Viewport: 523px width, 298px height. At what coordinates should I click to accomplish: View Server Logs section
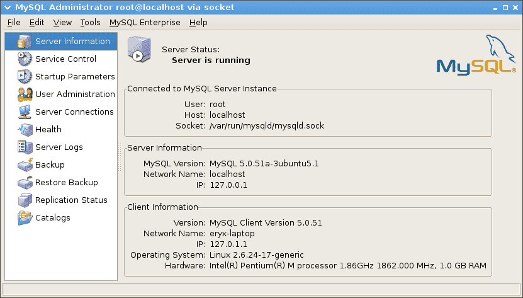(x=61, y=147)
